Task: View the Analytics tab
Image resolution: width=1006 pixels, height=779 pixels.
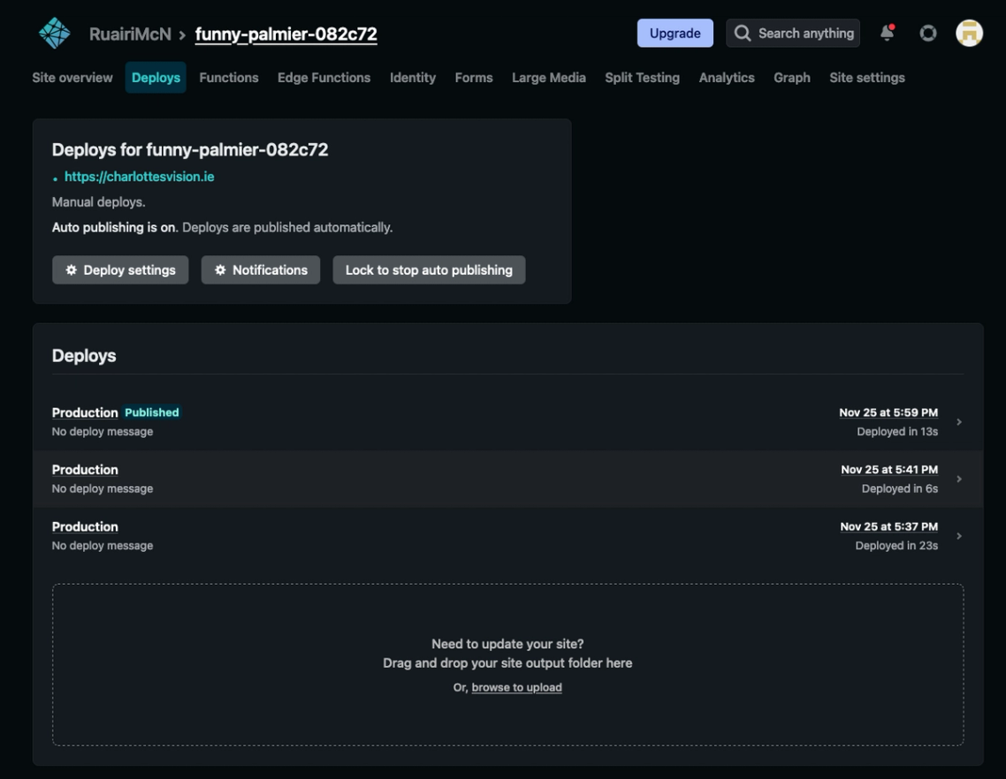Action: pos(727,78)
